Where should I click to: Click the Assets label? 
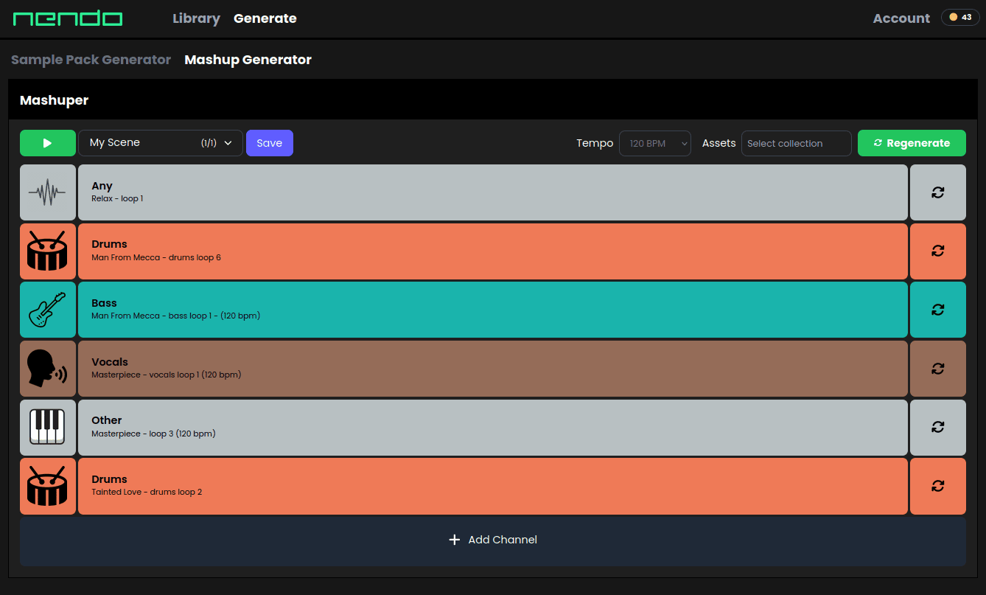pos(719,143)
